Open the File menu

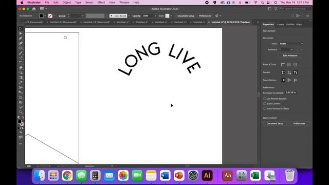[x=47, y=3]
